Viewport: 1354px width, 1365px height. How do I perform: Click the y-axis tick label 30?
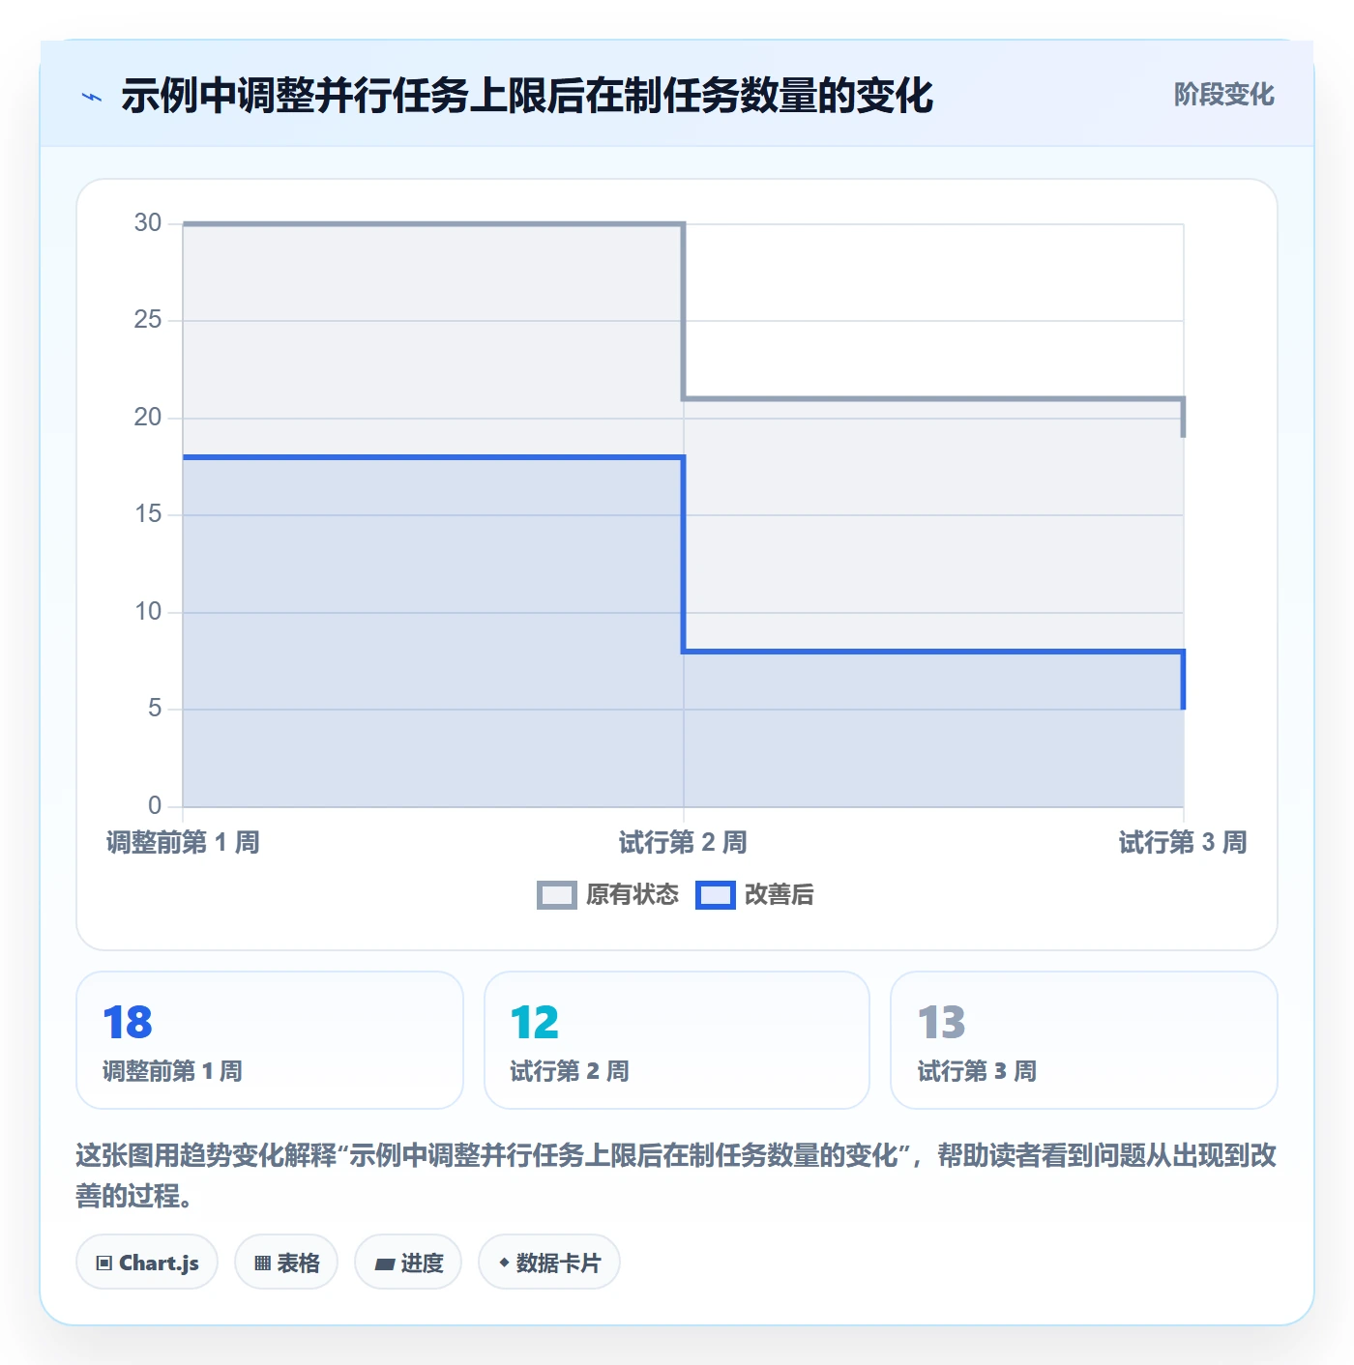click(148, 223)
